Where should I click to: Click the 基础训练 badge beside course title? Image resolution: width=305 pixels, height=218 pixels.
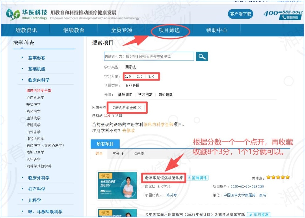(x=197, y=178)
